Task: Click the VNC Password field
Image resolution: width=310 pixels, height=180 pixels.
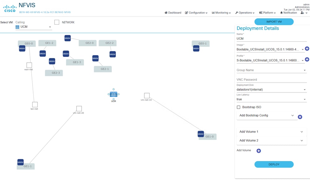Action: (x=272, y=79)
